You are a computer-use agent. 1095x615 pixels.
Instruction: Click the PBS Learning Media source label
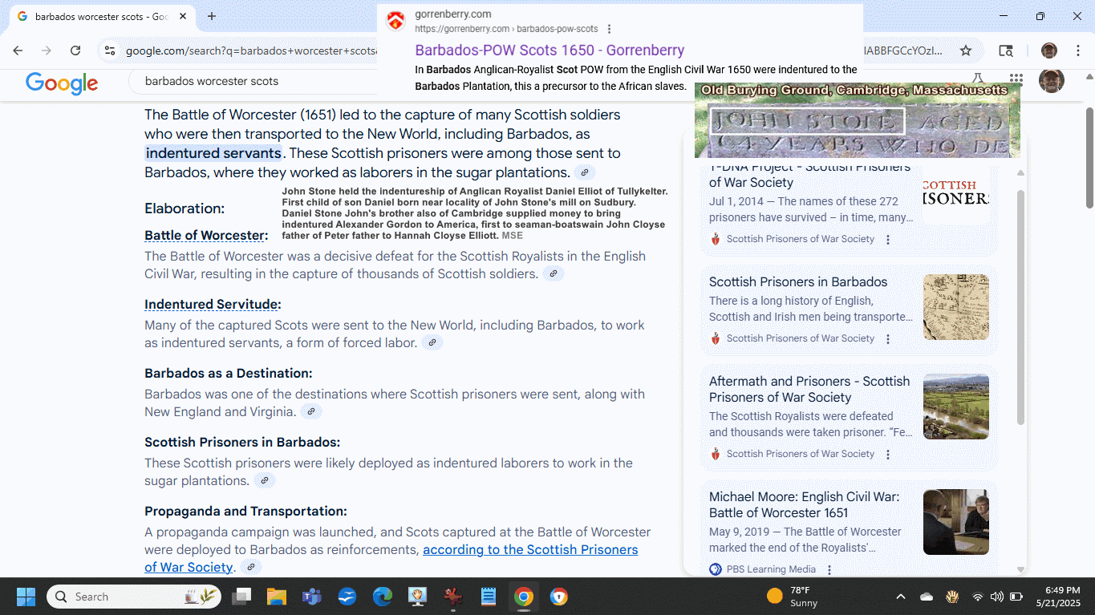(x=771, y=569)
